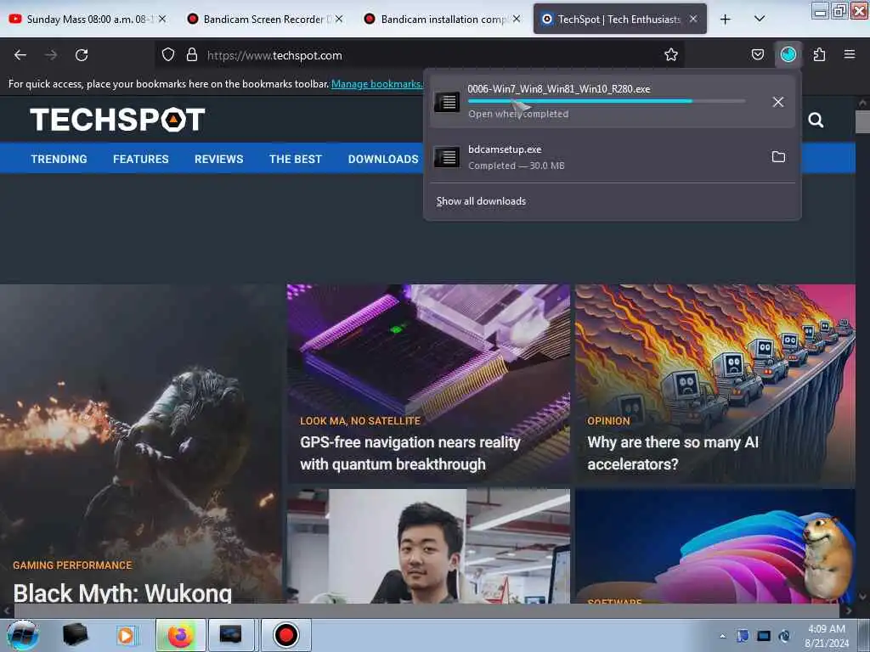Switch to the Bandicam Screen Recorder tab

pos(264,20)
